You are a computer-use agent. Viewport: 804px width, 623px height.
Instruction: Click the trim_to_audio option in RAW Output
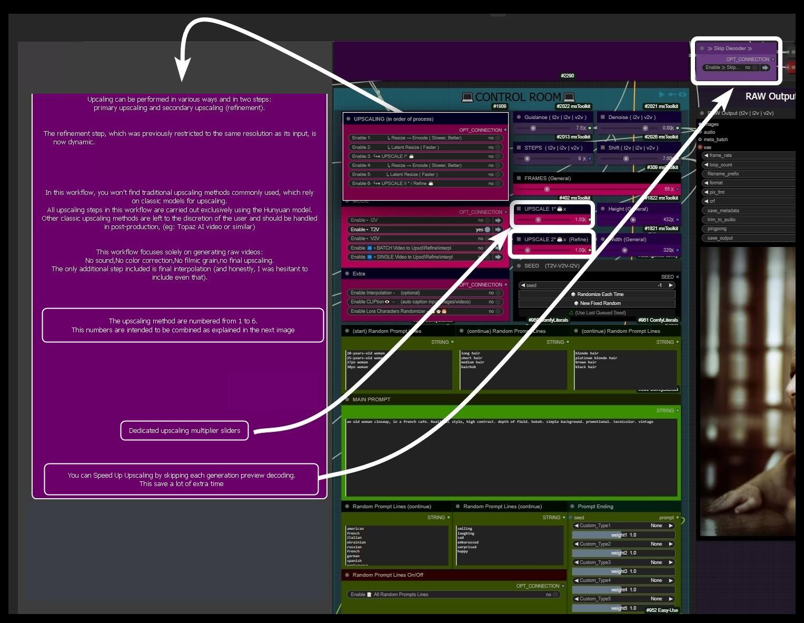pos(748,220)
